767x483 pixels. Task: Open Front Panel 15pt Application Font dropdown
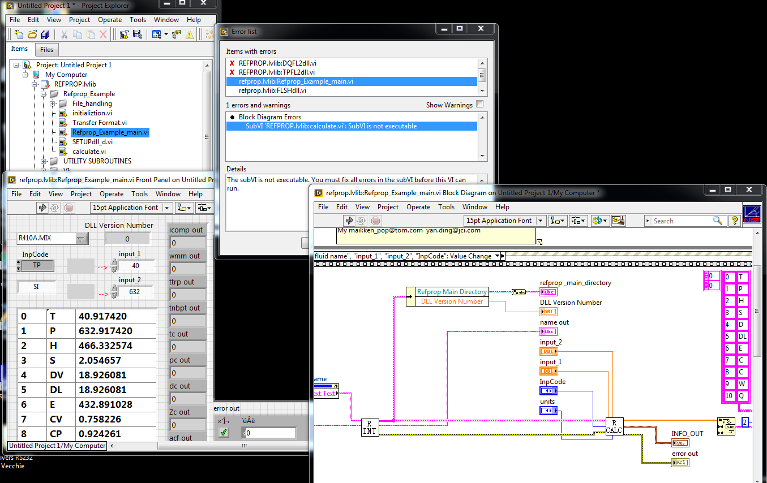tap(167, 208)
